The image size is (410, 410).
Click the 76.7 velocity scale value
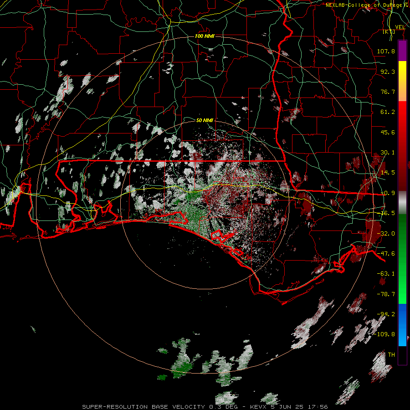[x=388, y=92]
